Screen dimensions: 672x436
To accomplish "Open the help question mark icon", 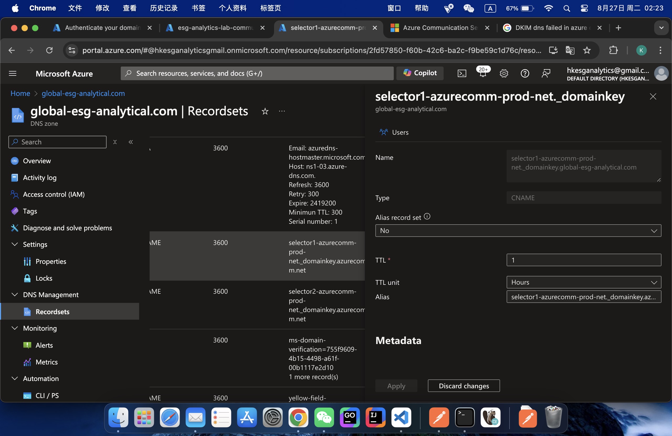I will 525,74.
